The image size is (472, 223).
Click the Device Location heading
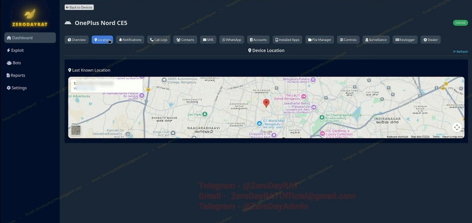[266, 50]
